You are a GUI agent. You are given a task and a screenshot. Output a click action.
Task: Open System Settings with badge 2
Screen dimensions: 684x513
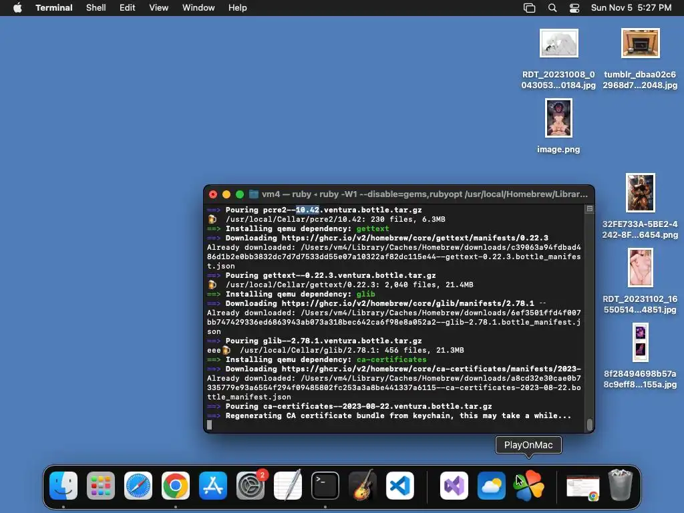point(250,486)
